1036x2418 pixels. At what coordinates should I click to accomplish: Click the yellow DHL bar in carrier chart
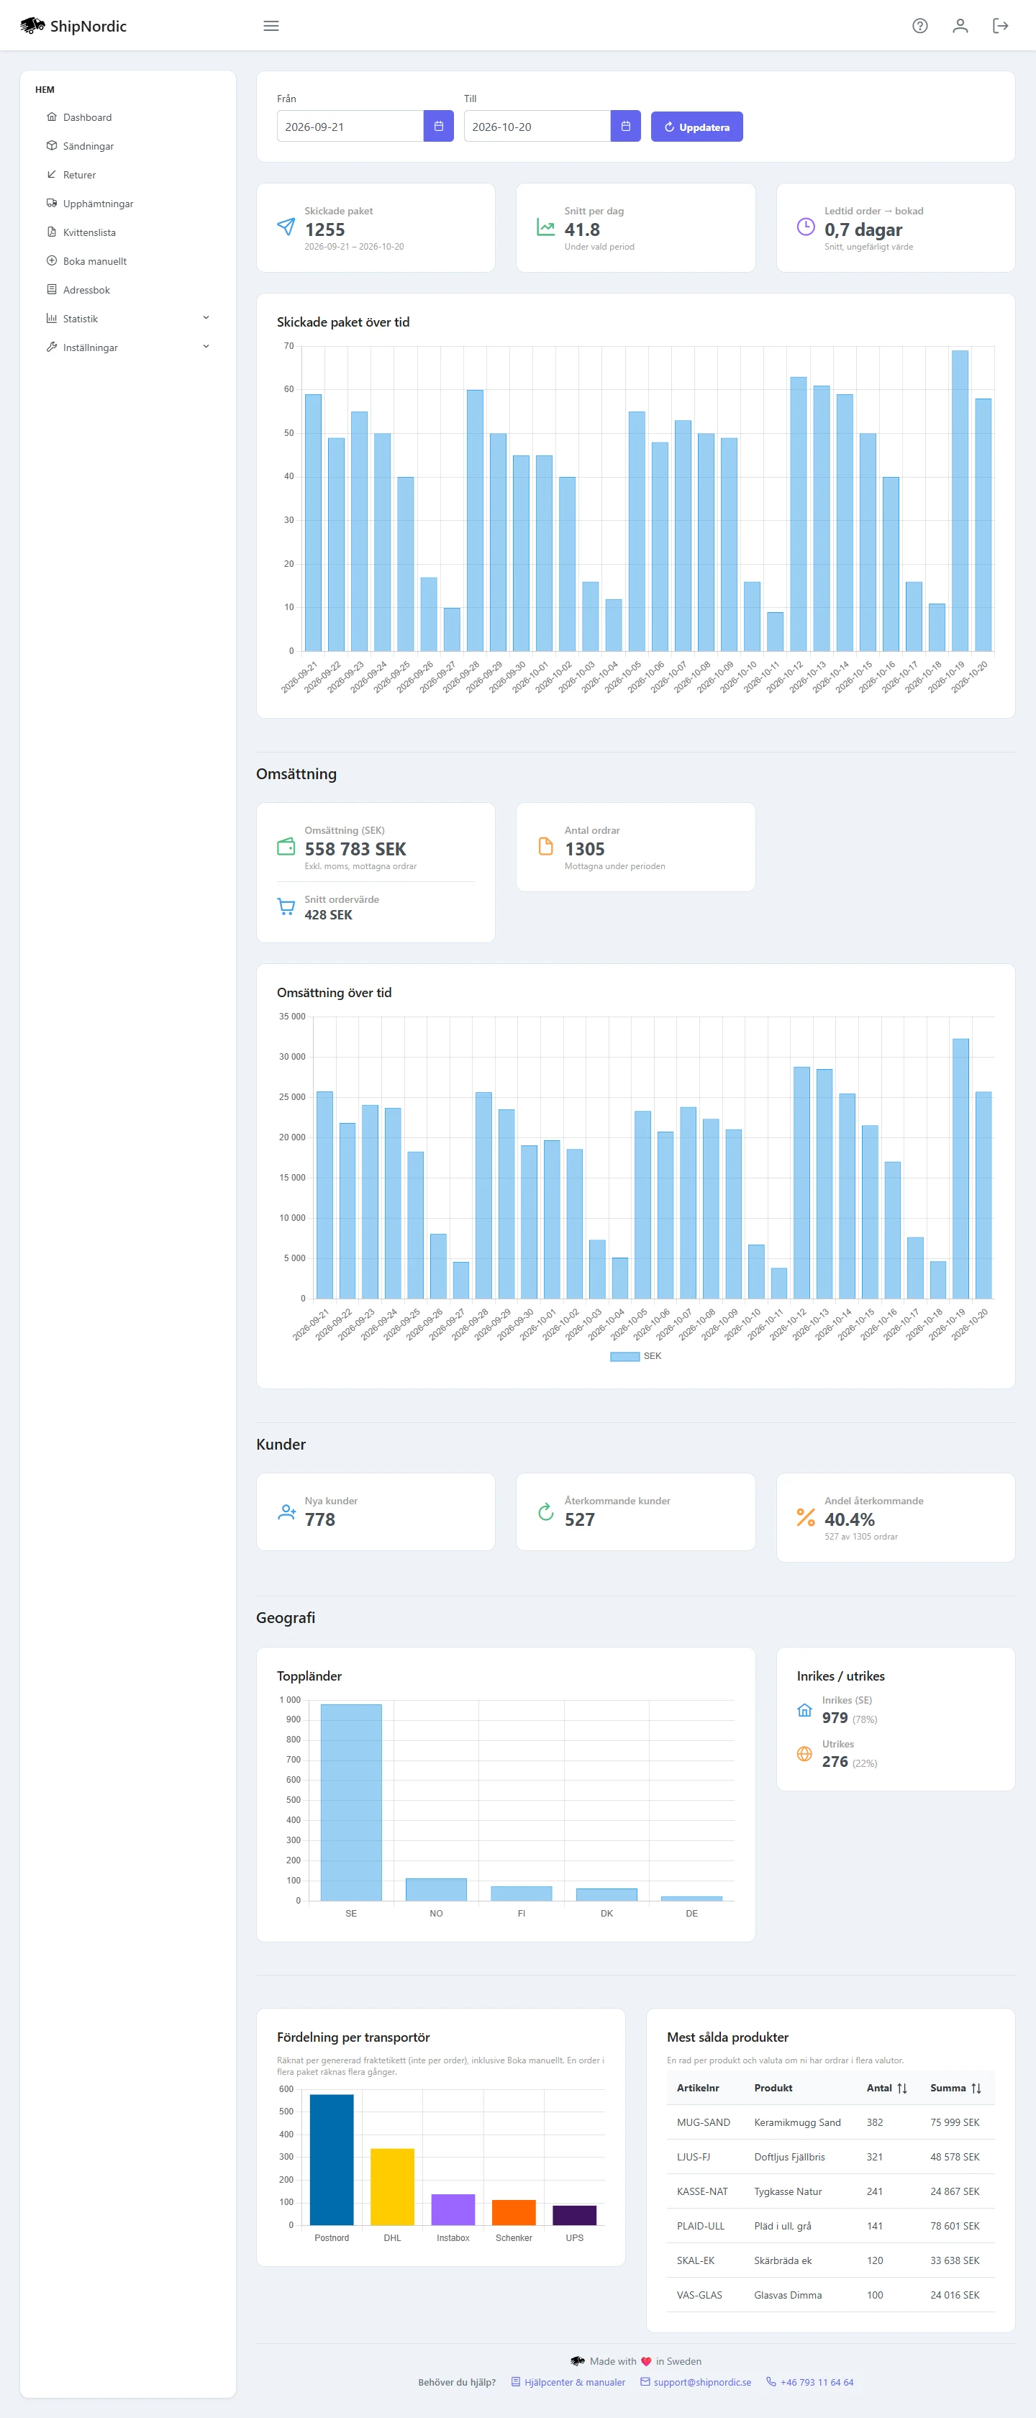392,2187
